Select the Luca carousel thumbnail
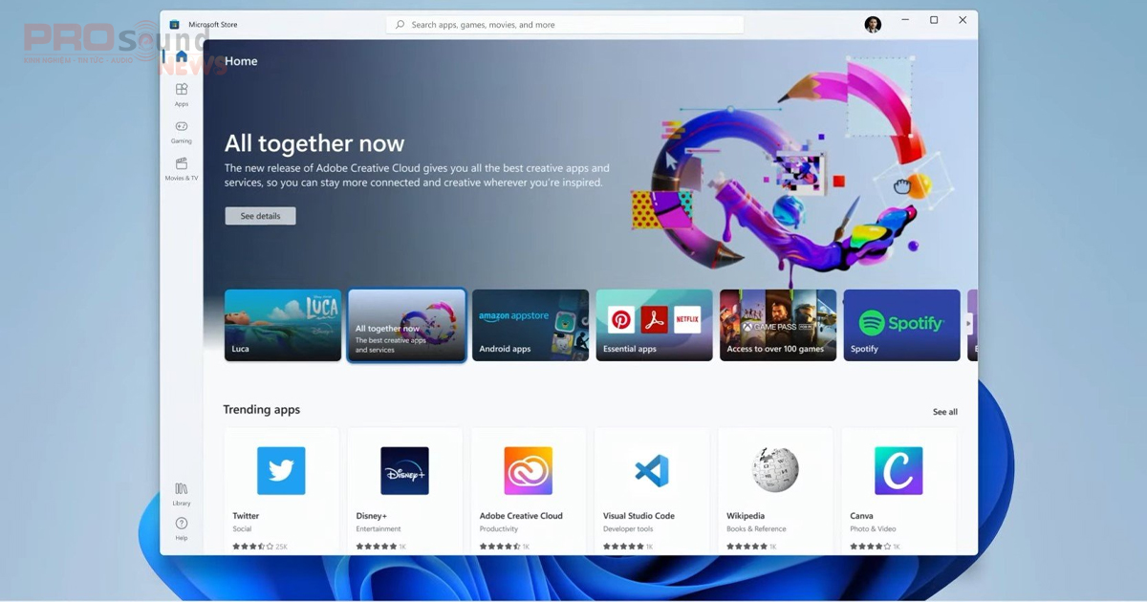Viewport: 1147px width, 602px height. coord(283,325)
